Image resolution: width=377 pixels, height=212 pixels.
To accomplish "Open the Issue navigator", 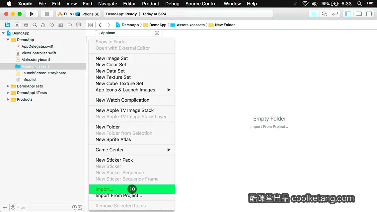I will click(x=43, y=25).
